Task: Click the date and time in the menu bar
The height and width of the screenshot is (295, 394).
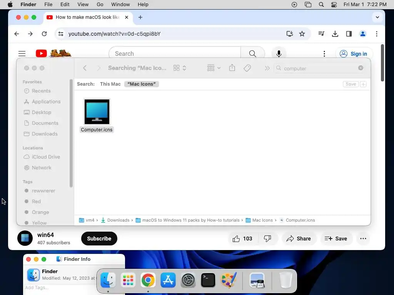Action: tap(365, 5)
